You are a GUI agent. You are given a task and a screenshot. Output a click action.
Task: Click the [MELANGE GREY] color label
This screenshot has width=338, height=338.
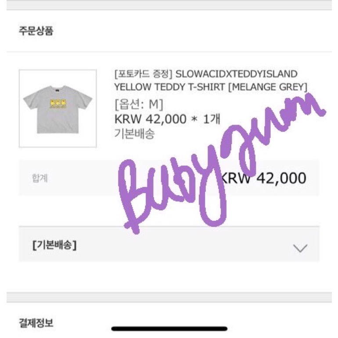tap(268, 86)
